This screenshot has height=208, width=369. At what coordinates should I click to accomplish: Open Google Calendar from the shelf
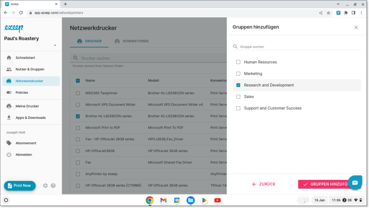tap(177, 200)
